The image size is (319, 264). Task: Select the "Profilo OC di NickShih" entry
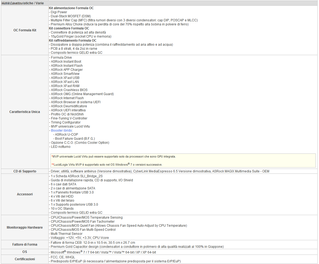66,115
